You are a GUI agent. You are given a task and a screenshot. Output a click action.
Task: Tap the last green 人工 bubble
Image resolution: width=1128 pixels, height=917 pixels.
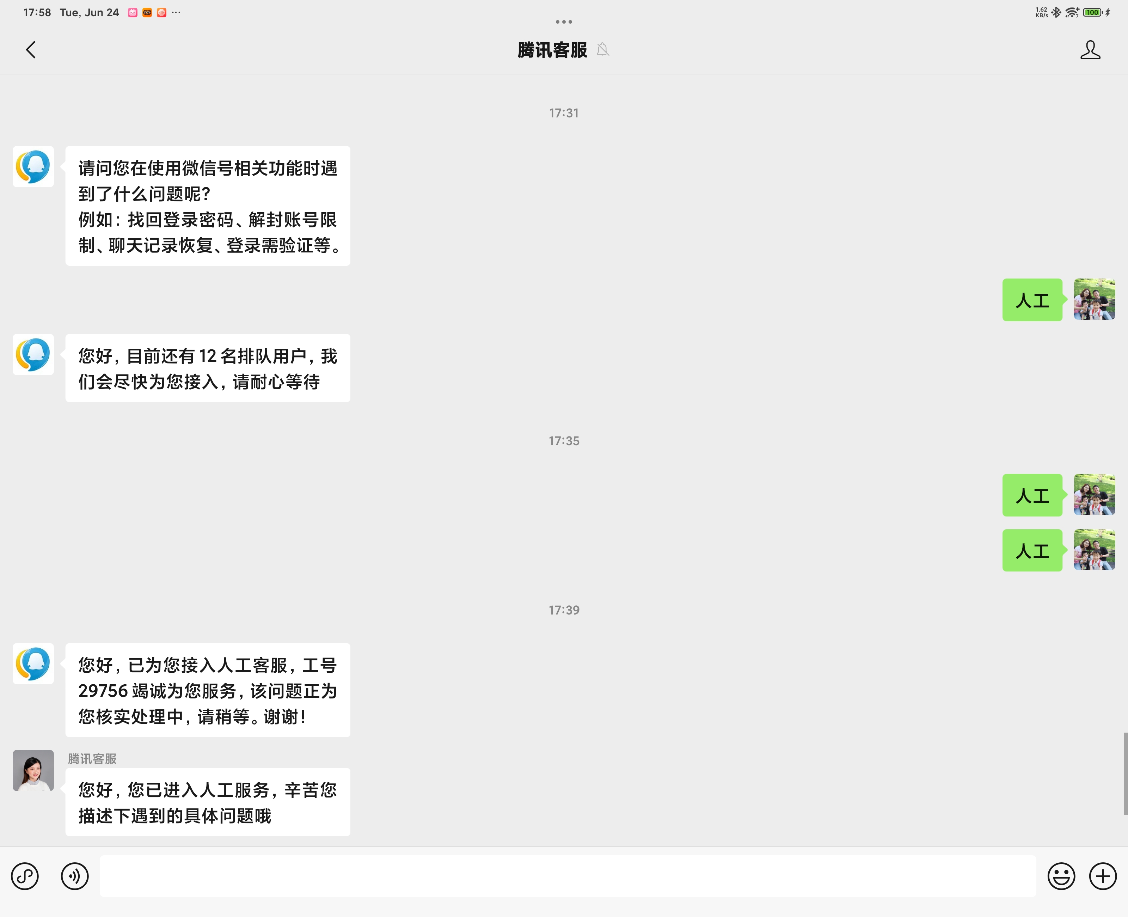(1032, 550)
